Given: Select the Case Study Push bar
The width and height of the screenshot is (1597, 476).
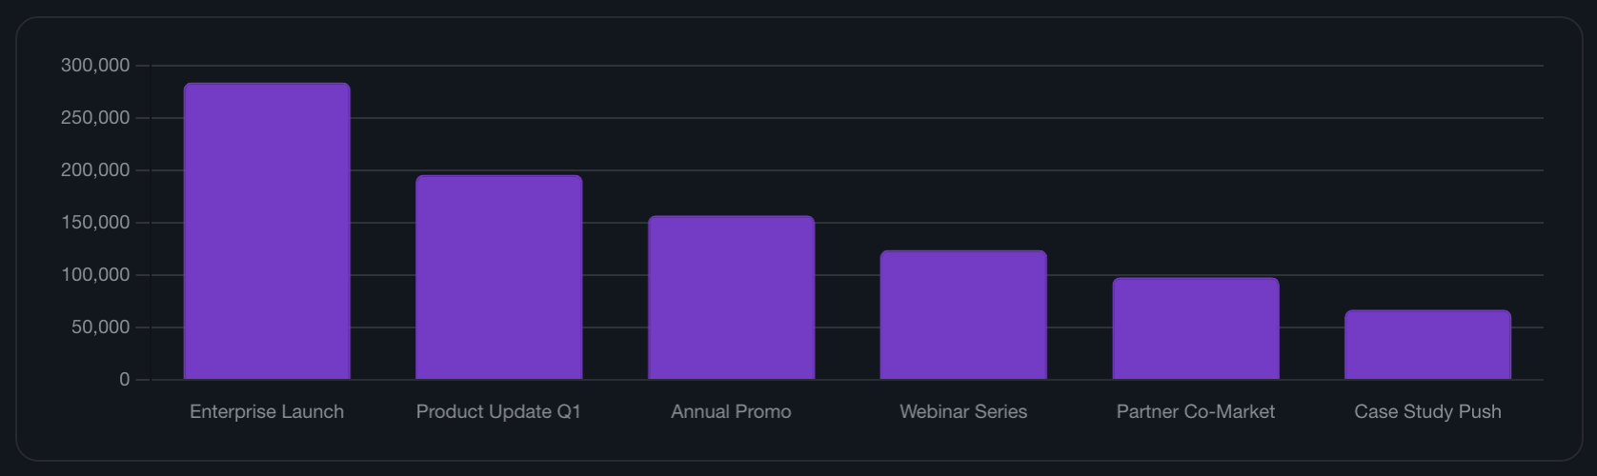Looking at the screenshot, I should [x=1427, y=345].
